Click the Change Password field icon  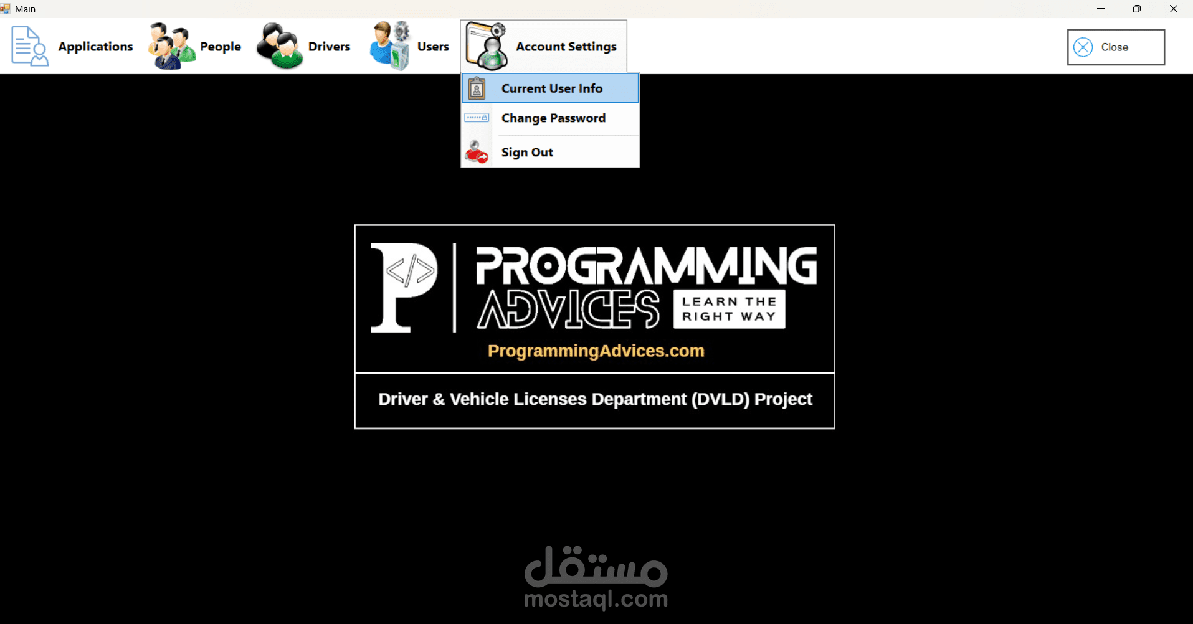pos(477,118)
